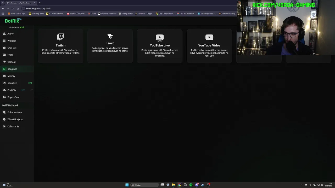Screen dimensions: 335x188
Task: Open the taskbar clock and date
Action: (329, 185)
